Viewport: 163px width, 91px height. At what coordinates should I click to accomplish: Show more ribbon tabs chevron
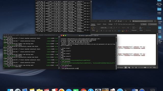(x=115, y=24)
